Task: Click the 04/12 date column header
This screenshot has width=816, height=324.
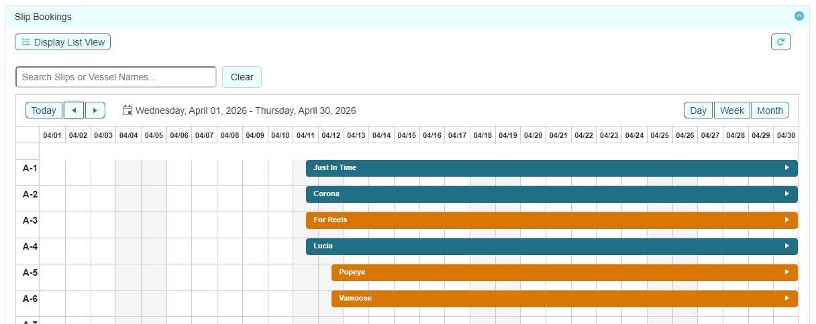Action: click(x=331, y=135)
